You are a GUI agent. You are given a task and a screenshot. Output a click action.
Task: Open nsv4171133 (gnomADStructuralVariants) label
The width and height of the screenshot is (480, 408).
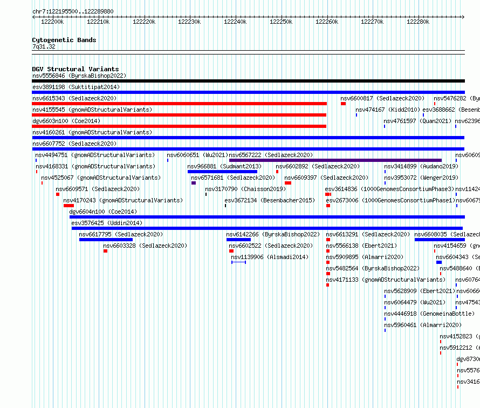(x=386, y=280)
